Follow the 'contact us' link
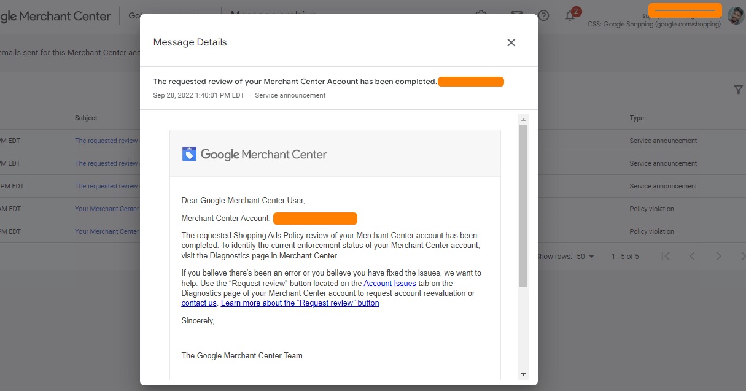 (x=199, y=303)
